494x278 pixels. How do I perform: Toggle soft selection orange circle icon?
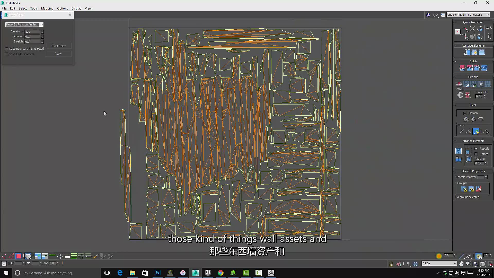(439, 256)
